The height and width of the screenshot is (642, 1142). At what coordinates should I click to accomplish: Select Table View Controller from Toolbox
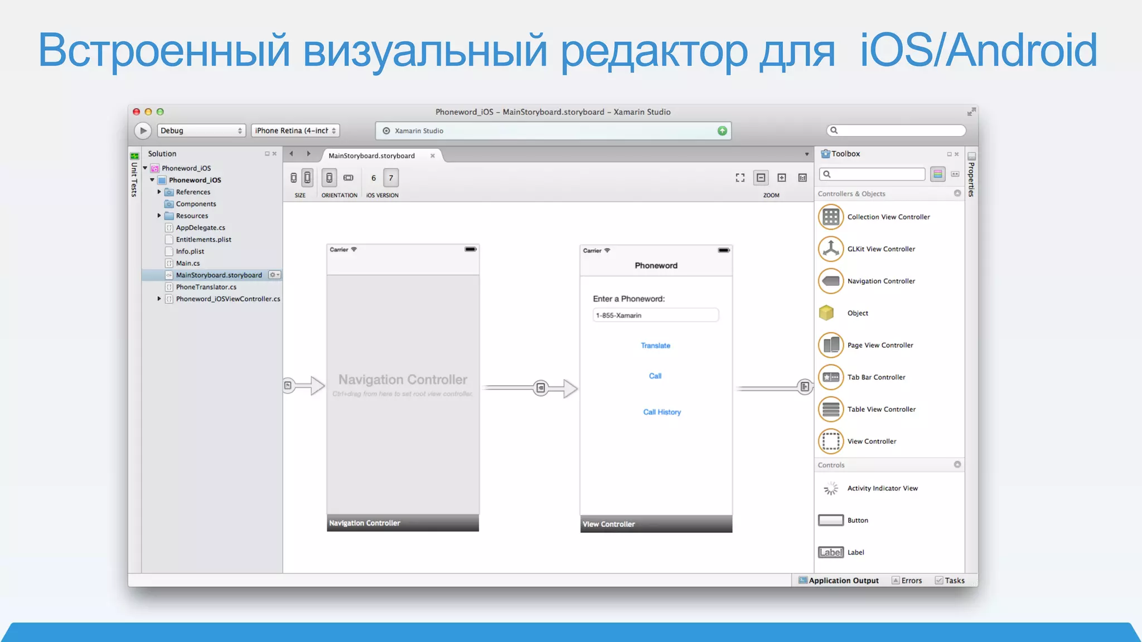click(x=889, y=410)
